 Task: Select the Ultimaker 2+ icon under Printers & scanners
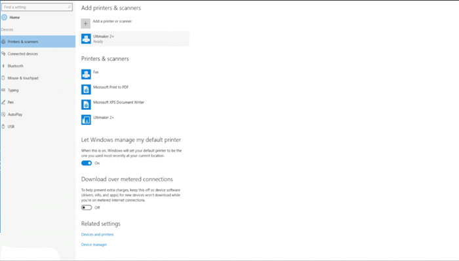click(x=86, y=120)
